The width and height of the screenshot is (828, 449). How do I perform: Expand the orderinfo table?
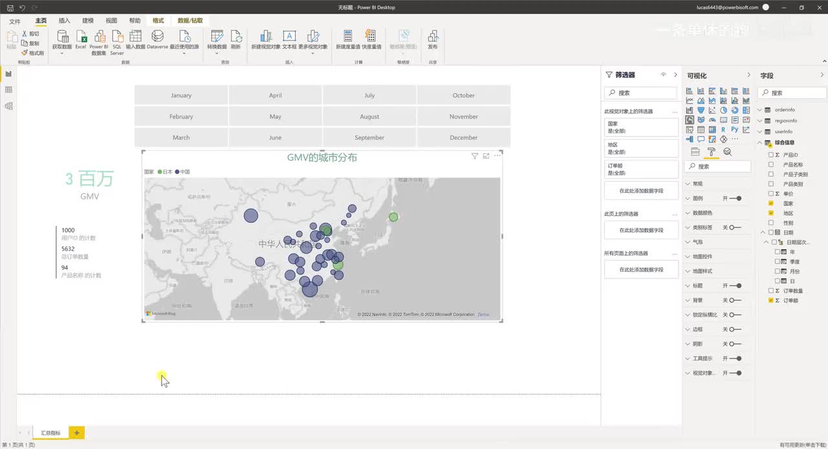point(760,110)
